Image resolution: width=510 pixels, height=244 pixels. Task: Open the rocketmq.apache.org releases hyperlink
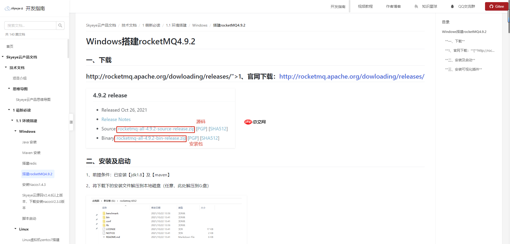tap(351, 76)
